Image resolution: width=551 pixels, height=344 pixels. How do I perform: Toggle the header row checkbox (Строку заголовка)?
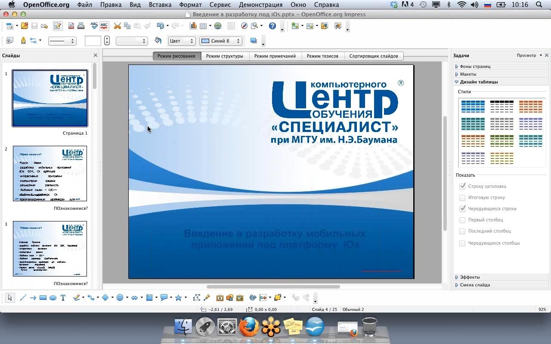click(463, 186)
